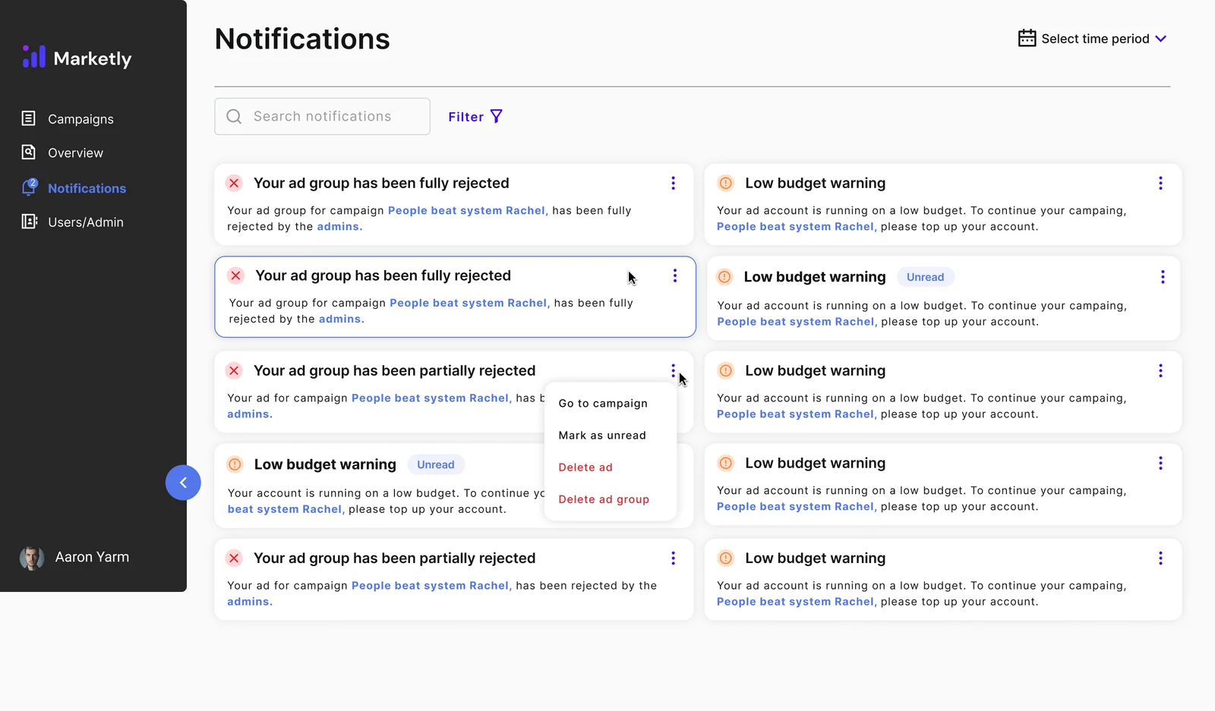Open People beat system Rachel link in first card
Screen dimensions: 1215x711
click(x=467, y=210)
